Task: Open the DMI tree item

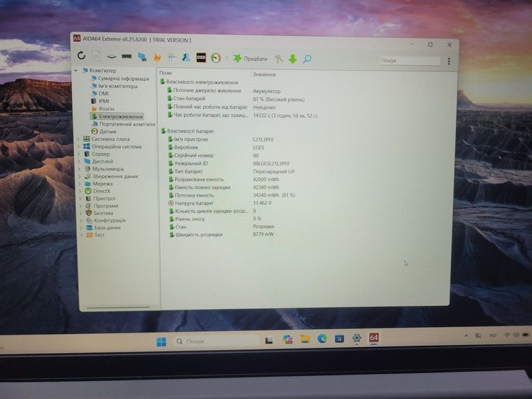Action: (100, 94)
